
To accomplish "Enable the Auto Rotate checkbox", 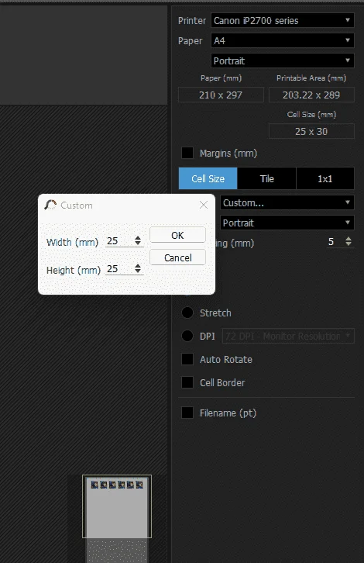I will pyautogui.click(x=187, y=359).
